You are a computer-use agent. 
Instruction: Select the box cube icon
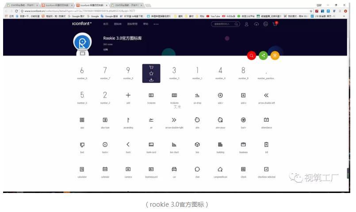click(197, 144)
